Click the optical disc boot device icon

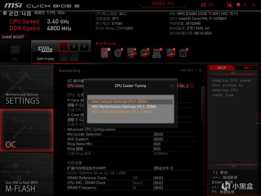point(118,53)
